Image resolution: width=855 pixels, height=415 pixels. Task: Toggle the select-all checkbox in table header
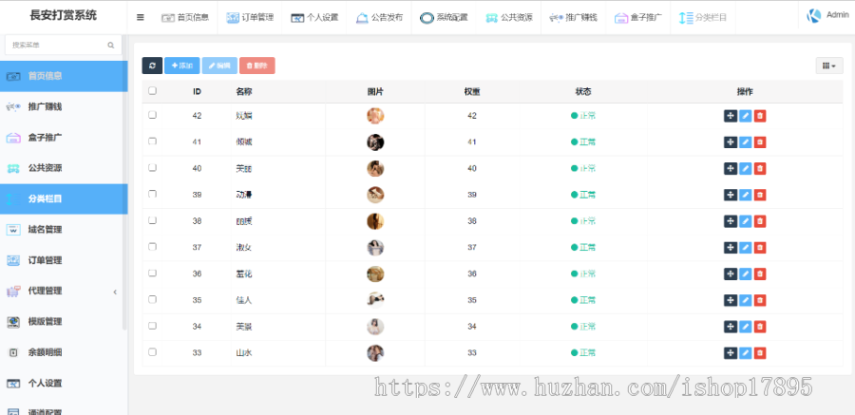pos(152,92)
